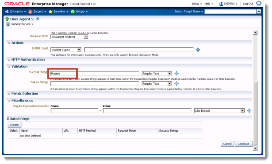Click the search go arrow icon
The width and height of the screenshot is (272, 164).
click(258, 12)
